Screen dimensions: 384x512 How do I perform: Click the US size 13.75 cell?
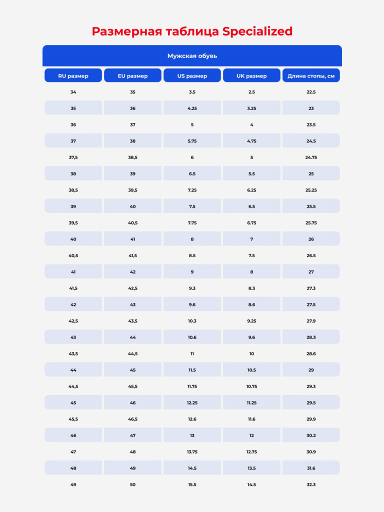click(x=192, y=452)
